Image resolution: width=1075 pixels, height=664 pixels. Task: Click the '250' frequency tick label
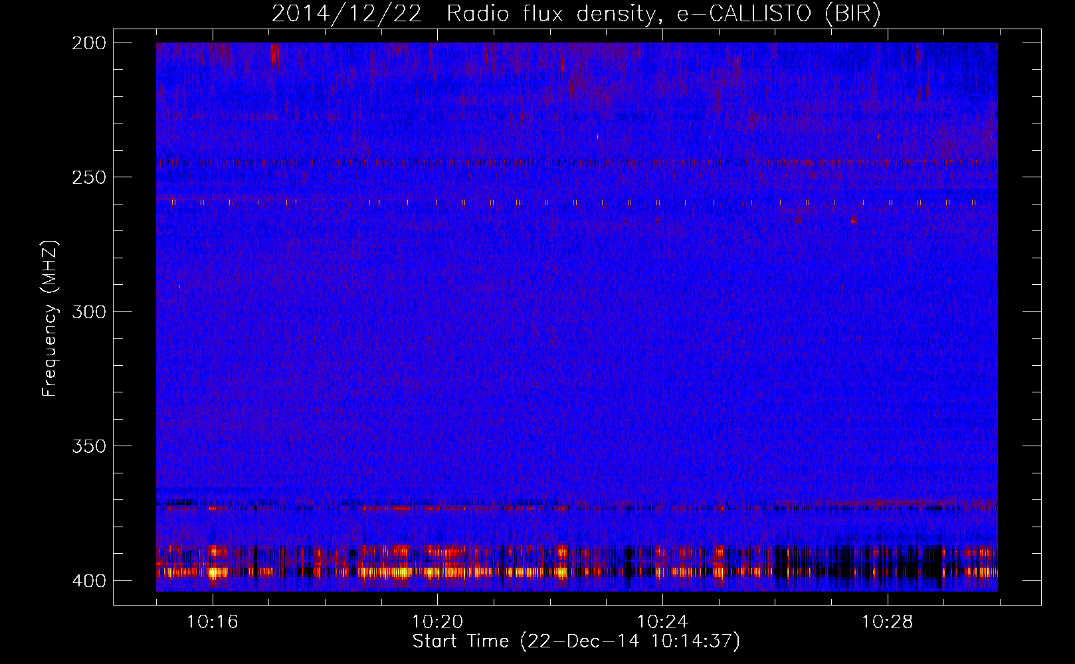click(89, 177)
